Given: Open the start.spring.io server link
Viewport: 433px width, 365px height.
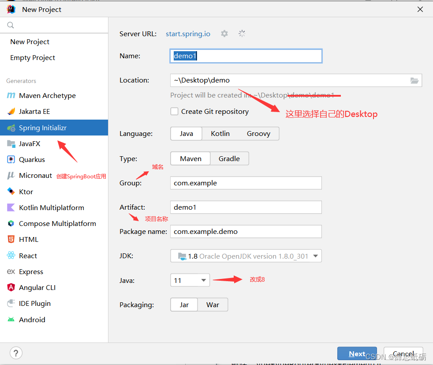Looking at the screenshot, I should pyautogui.click(x=188, y=34).
